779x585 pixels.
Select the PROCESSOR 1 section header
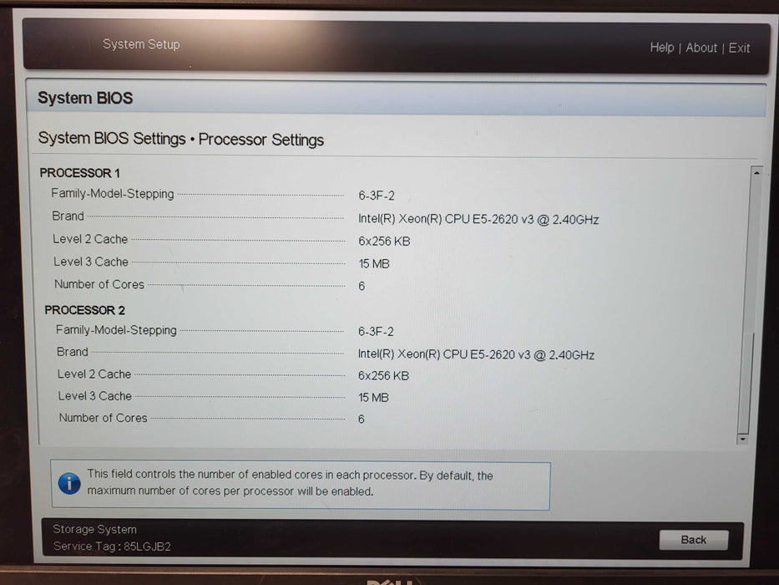(79, 173)
